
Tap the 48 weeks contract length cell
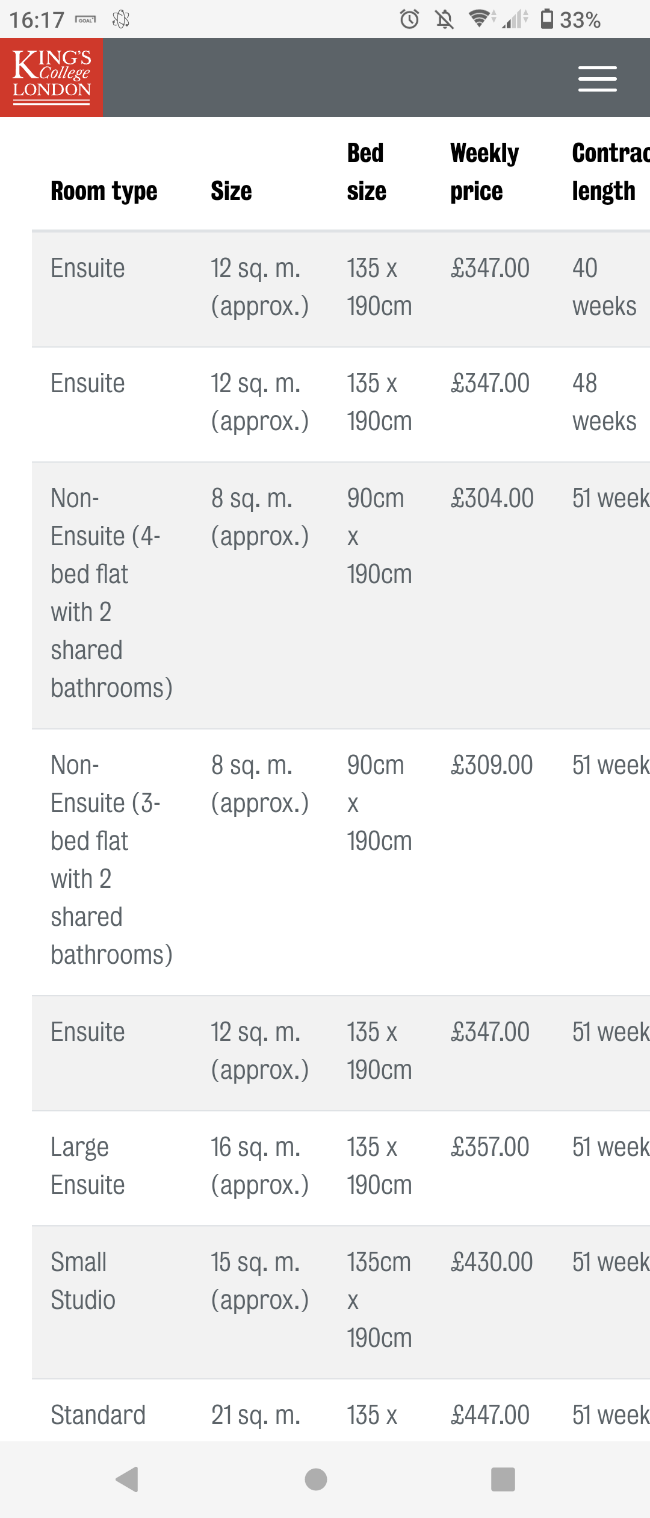604,402
